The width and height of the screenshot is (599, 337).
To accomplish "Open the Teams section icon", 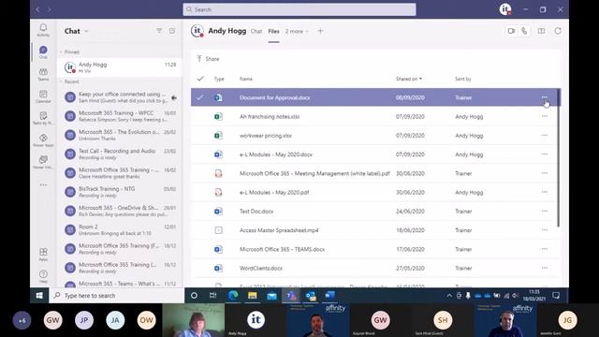I will [x=43, y=74].
